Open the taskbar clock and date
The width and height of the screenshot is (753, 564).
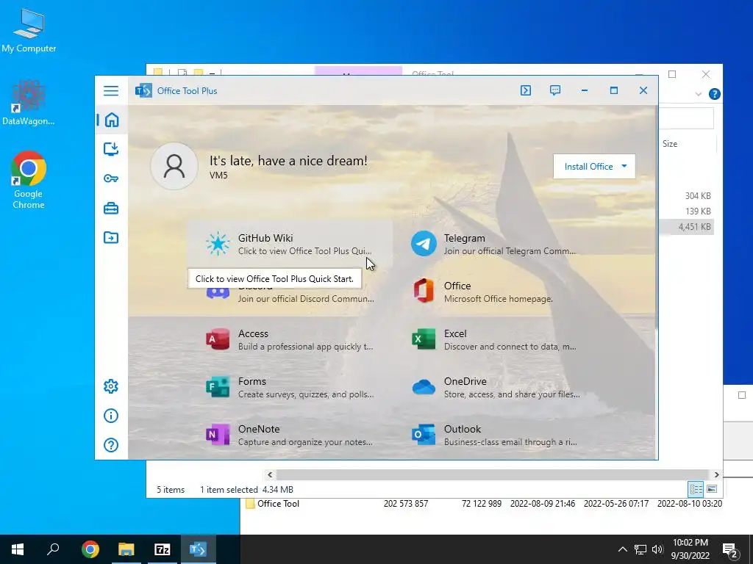pos(690,549)
